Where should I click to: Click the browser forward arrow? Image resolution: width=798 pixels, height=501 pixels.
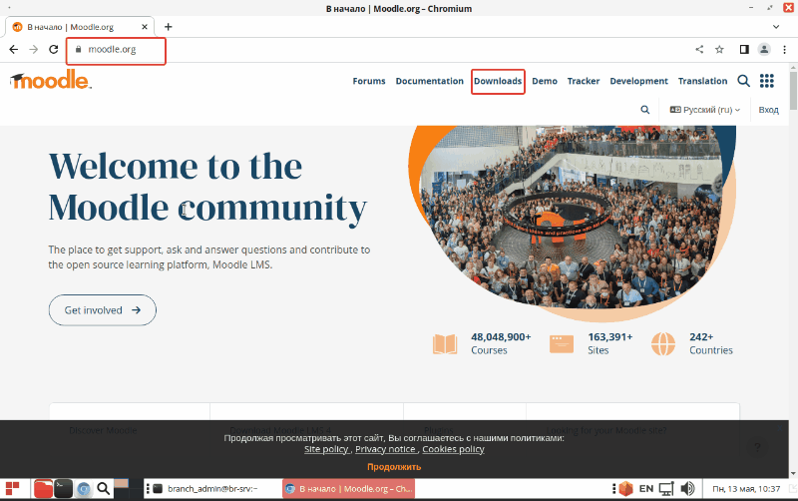34,49
